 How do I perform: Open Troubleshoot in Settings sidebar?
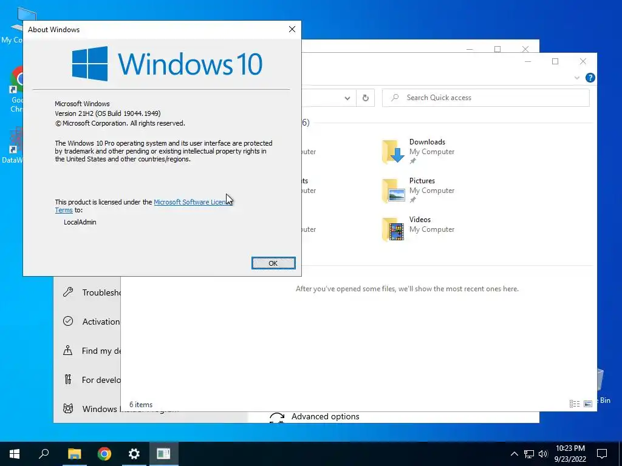[87, 292]
